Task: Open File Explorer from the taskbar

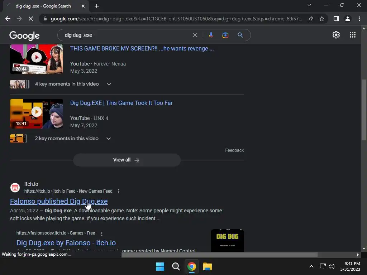Action: (208, 266)
